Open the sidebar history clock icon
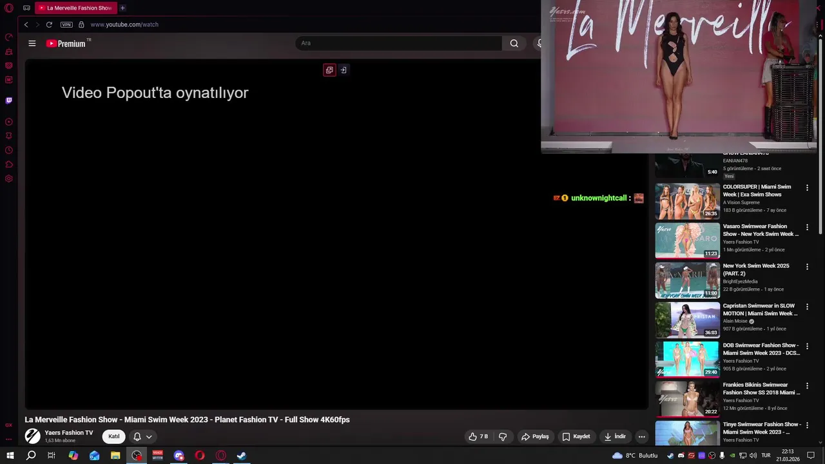 click(9, 150)
